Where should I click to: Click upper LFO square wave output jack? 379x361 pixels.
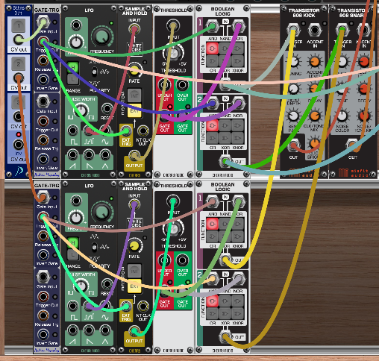(x=73, y=131)
